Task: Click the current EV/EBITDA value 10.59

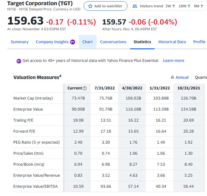Action: (78, 187)
